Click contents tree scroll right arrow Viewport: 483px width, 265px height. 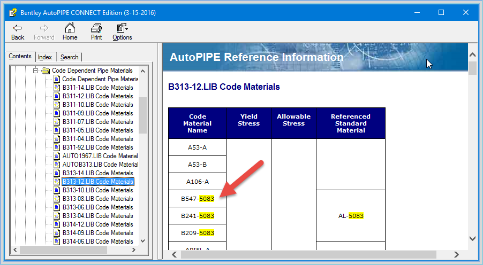tap(134, 250)
